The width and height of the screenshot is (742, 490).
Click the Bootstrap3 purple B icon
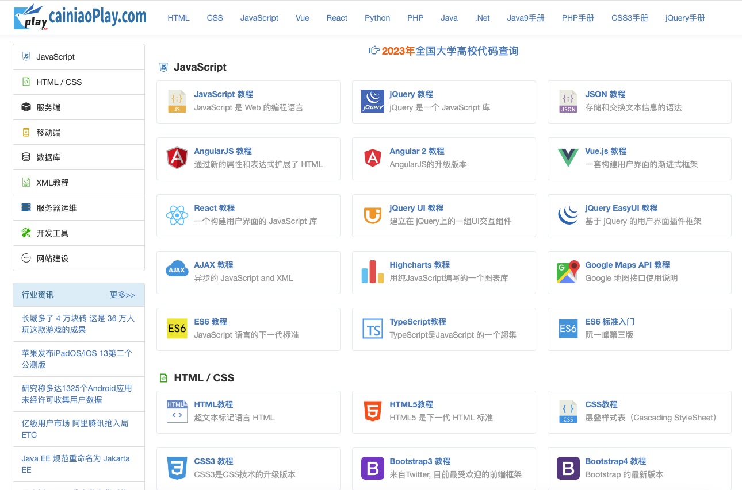tap(373, 468)
